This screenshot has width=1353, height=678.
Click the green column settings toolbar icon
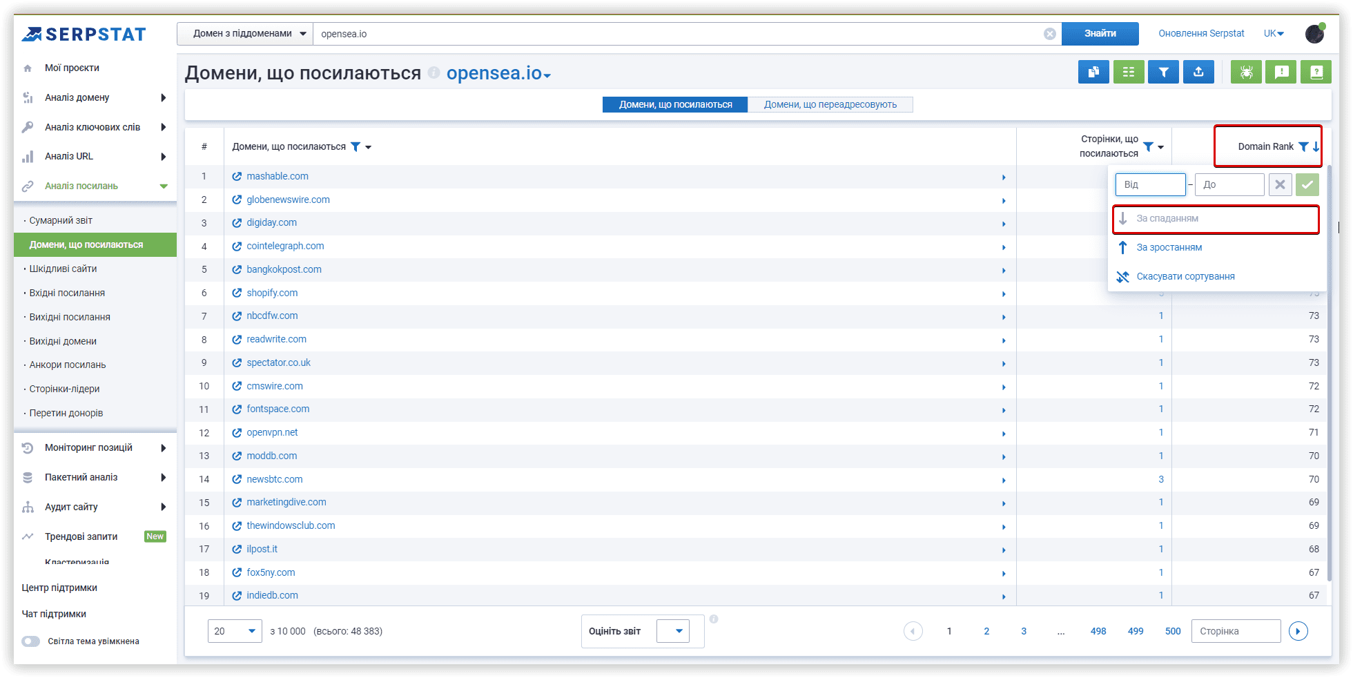tap(1129, 72)
